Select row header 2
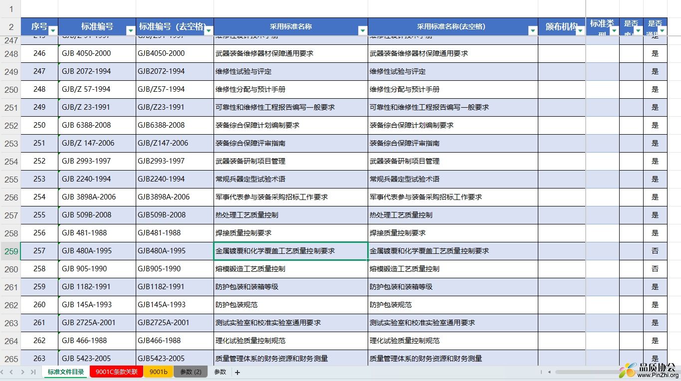681x381 pixels. [10, 26]
